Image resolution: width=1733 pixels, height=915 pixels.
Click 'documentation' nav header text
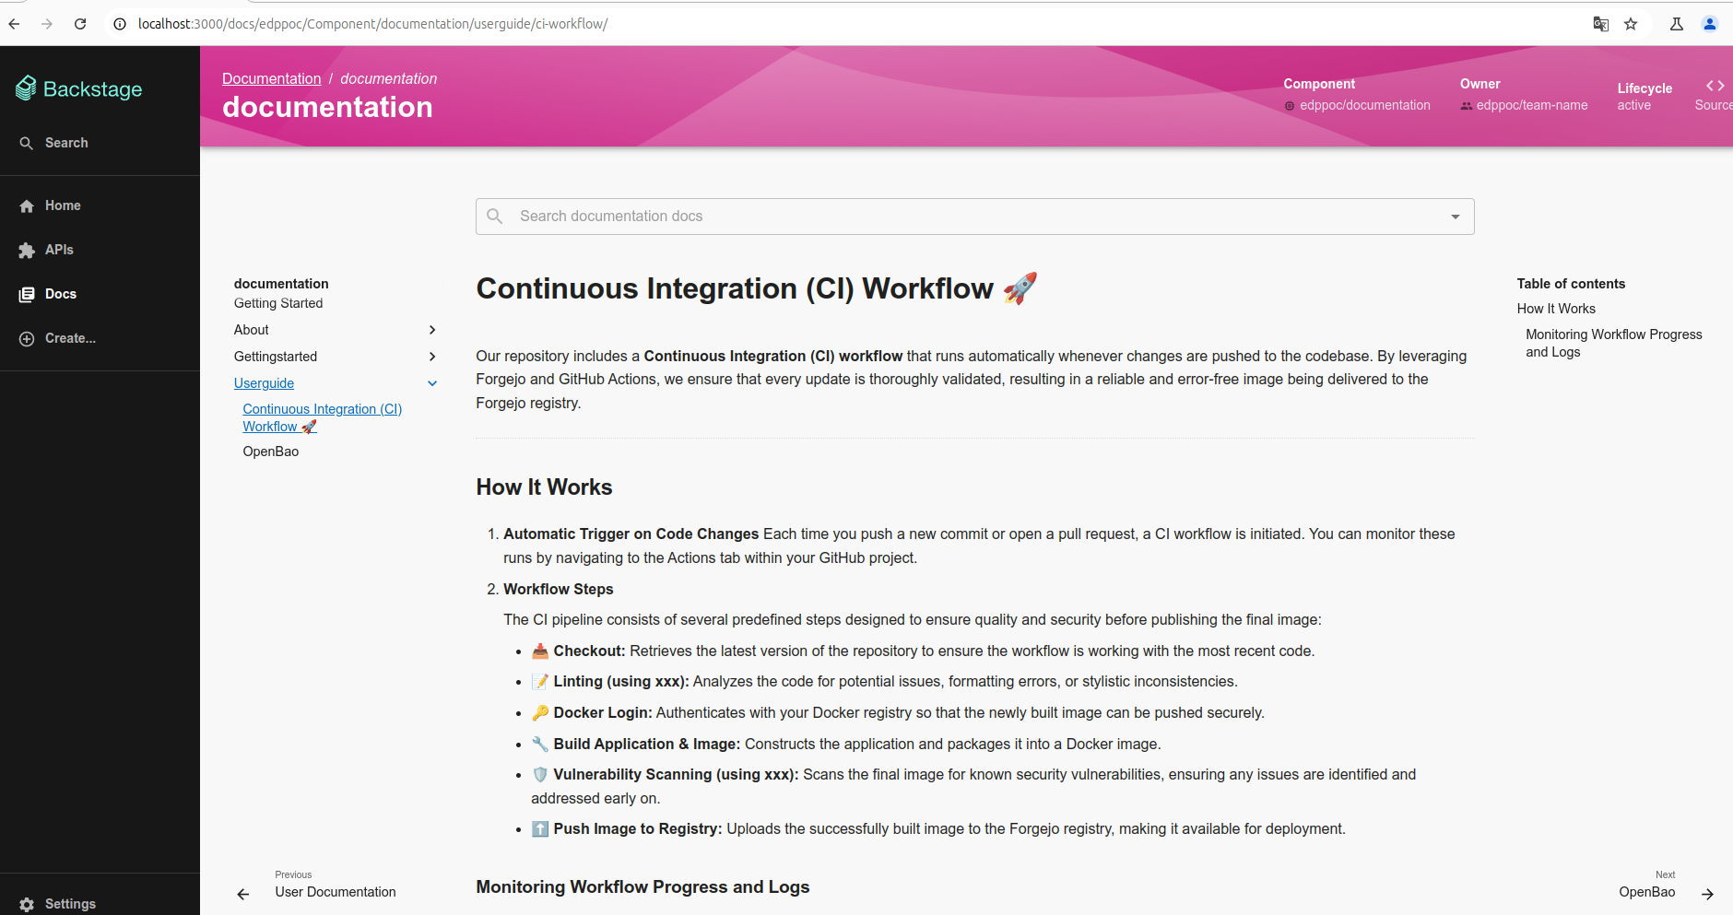281,284
